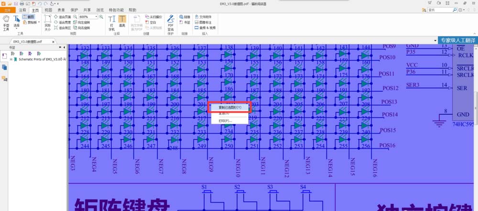Open PDF Sign (PDF签名) tool
Image resolution: width=478 pixels, height=211 pixels.
pos(171,22)
